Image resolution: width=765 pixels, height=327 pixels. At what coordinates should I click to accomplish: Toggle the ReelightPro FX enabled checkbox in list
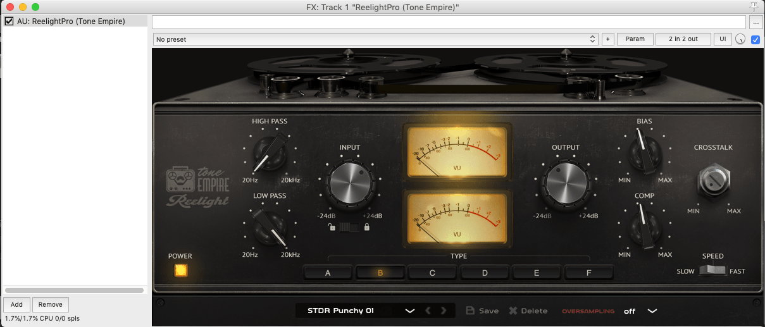point(9,21)
